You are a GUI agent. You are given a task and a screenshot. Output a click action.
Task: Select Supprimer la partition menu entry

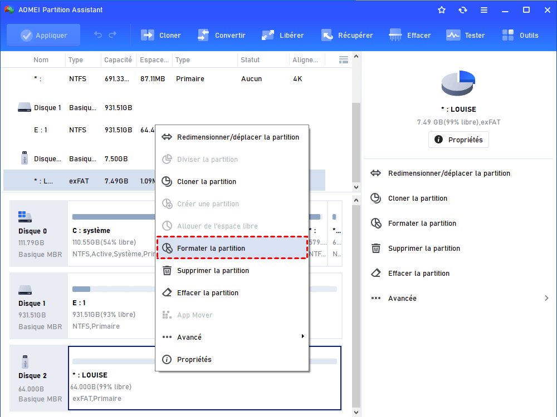(213, 271)
